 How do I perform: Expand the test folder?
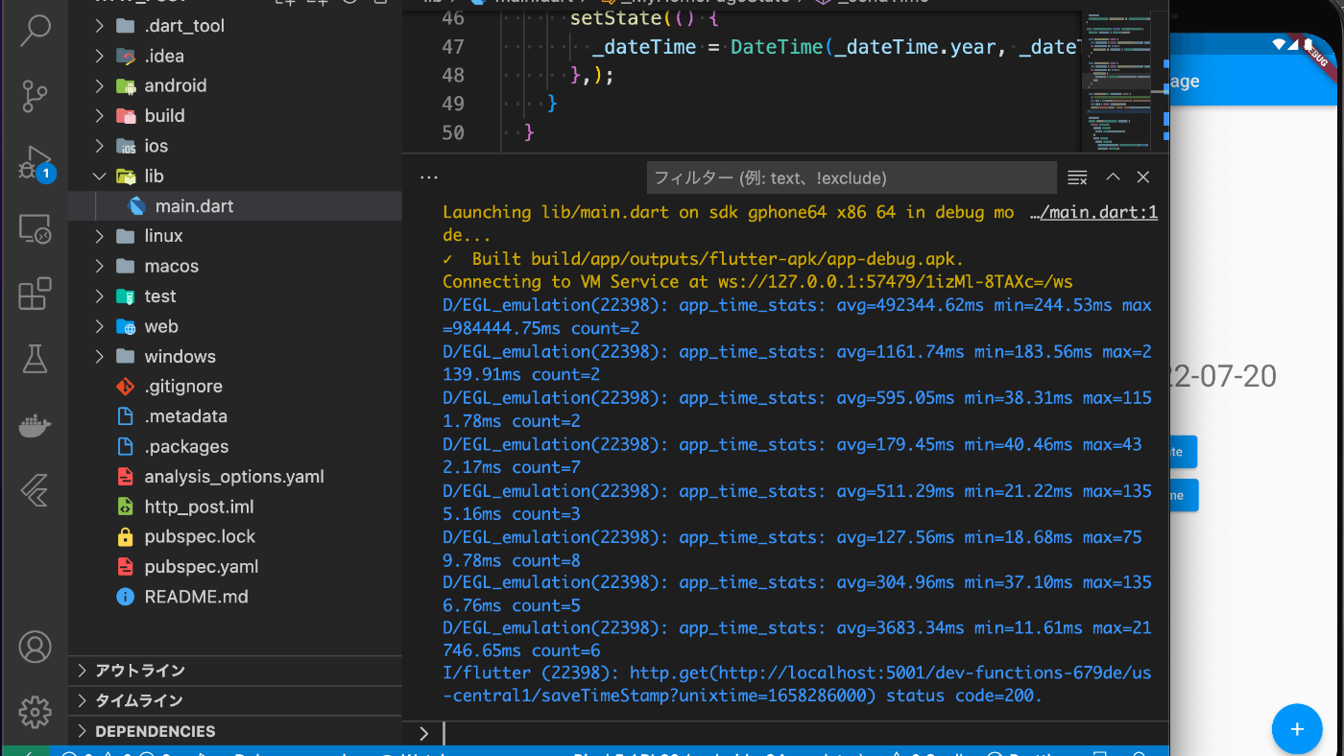tap(235, 296)
